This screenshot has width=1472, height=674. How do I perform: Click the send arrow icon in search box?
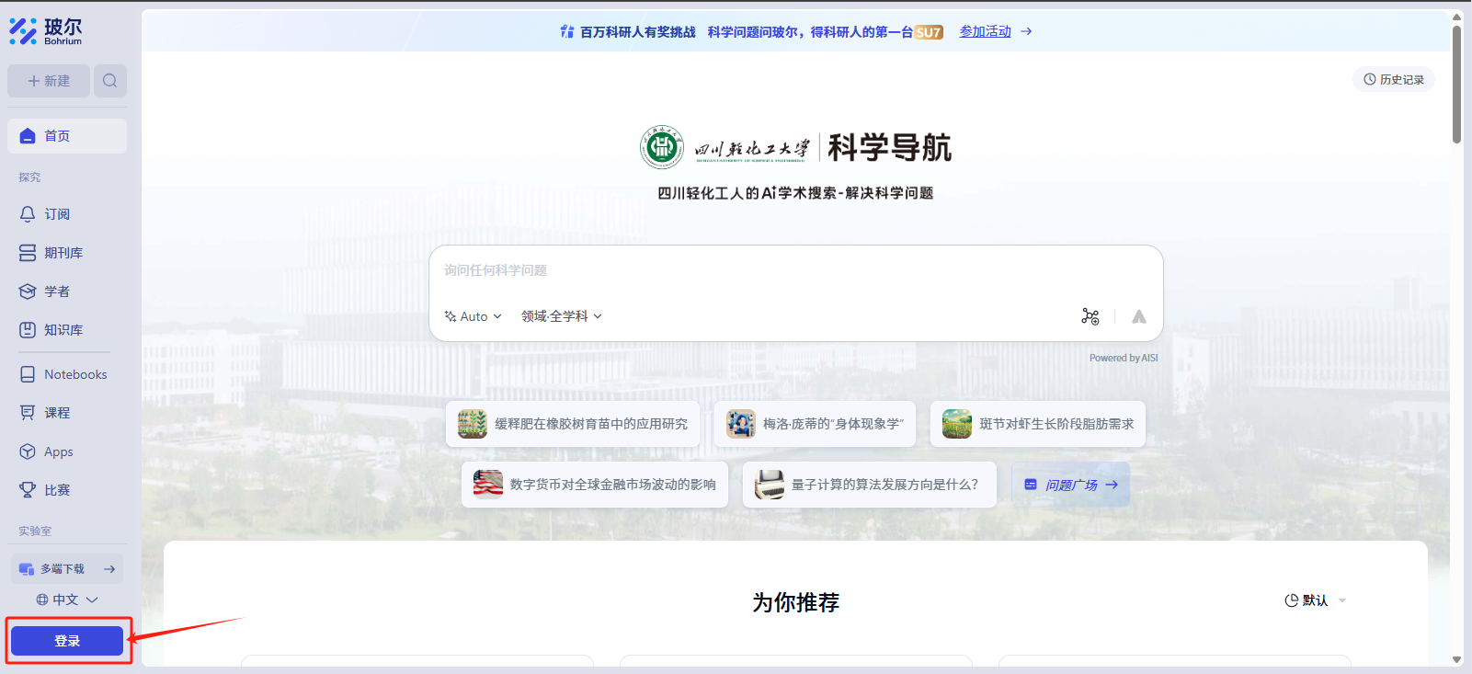click(x=1138, y=316)
